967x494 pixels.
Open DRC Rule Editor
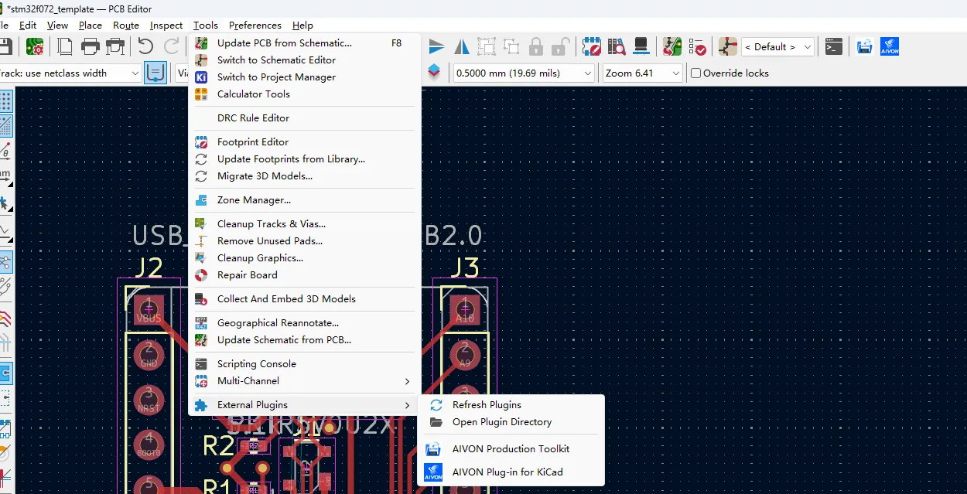coord(305,118)
